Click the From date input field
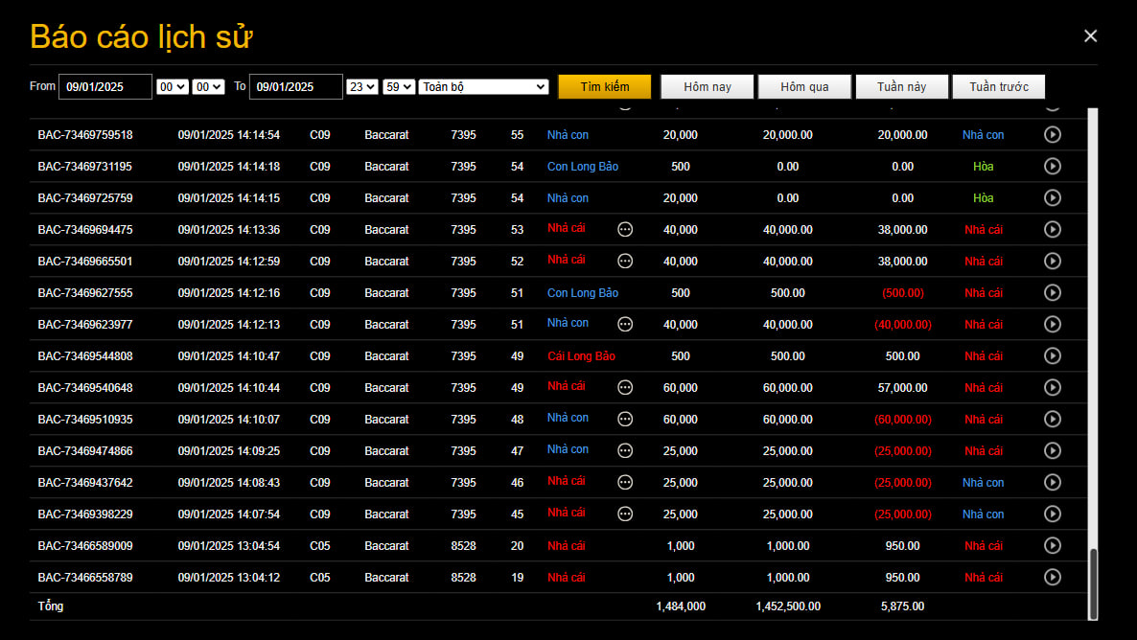 point(105,87)
